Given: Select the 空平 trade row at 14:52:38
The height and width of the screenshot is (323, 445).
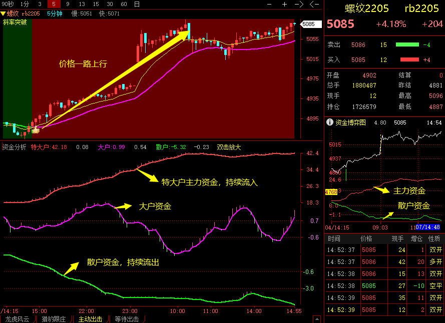Looking at the screenshot, I should (384, 286).
